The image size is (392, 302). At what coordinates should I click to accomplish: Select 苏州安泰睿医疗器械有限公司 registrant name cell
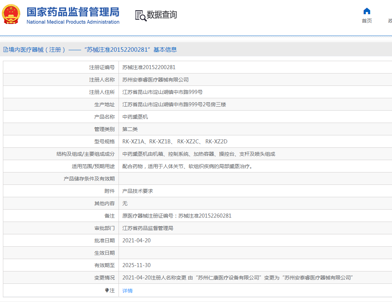[x=155, y=80]
